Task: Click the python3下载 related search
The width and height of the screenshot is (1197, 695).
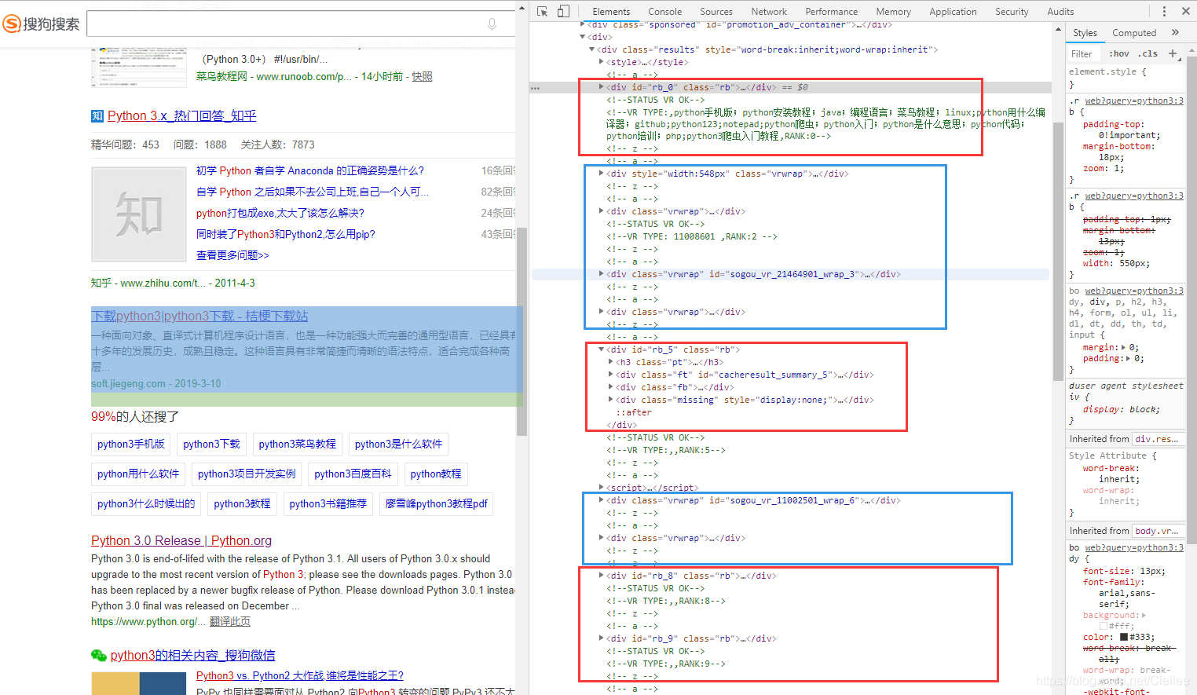Action: tap(211, 444)
